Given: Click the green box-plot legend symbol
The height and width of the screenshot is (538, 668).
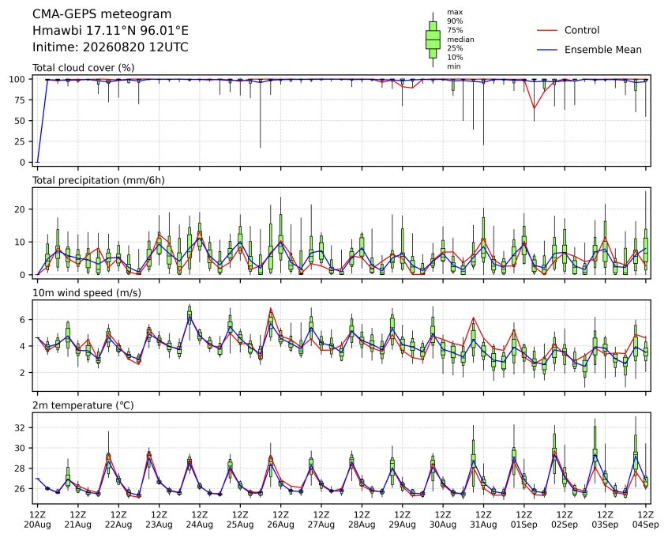Looking at the screenshot, I should (x=433, y=40).
